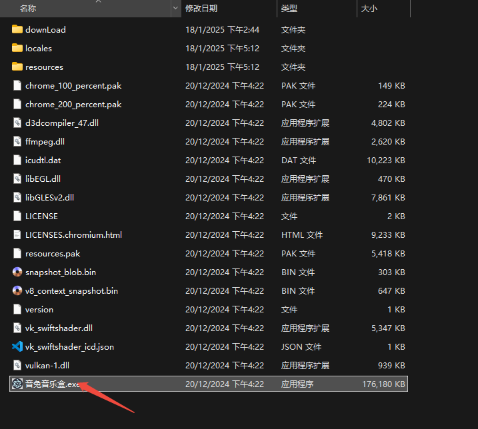Click the JSON 文件 type cell
478x429 pixels.
tap(301, 347)
